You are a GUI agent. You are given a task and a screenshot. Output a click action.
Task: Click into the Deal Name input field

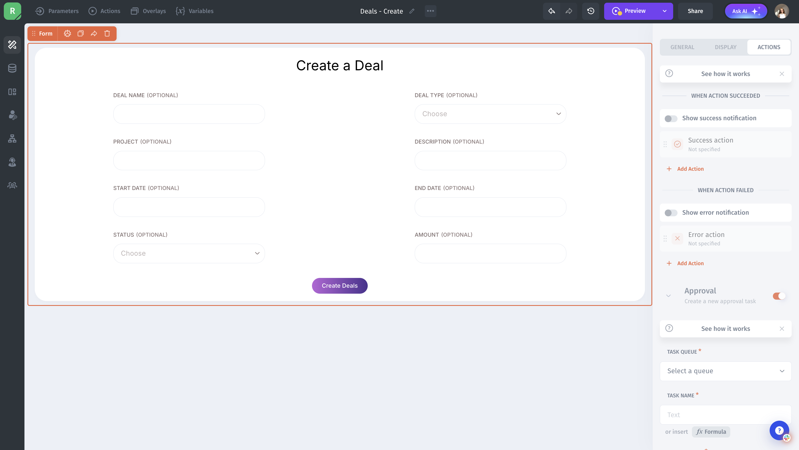(189, 114)
